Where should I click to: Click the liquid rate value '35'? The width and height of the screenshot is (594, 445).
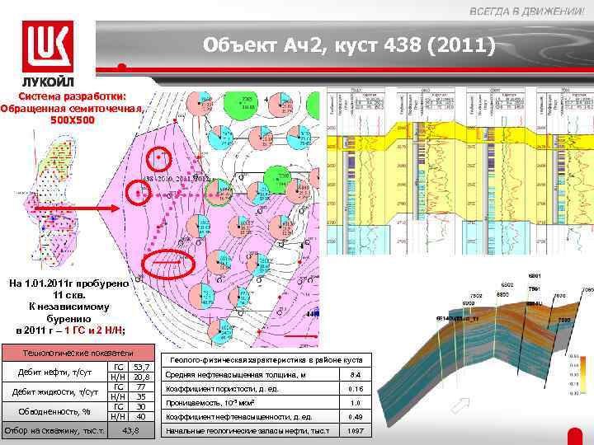[x=142, y=396]
